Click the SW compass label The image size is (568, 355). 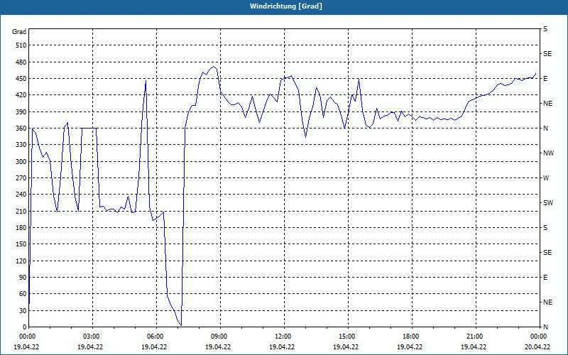coord(548,203)
